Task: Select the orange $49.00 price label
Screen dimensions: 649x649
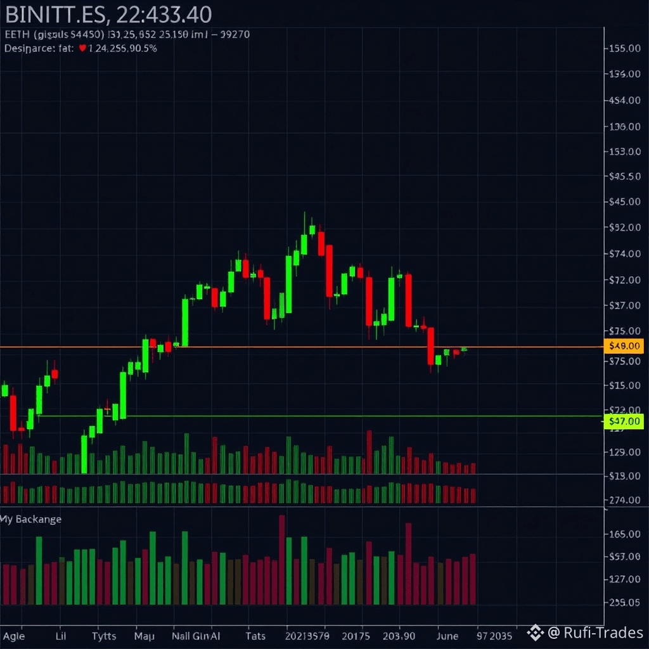Action: point(624,346)
